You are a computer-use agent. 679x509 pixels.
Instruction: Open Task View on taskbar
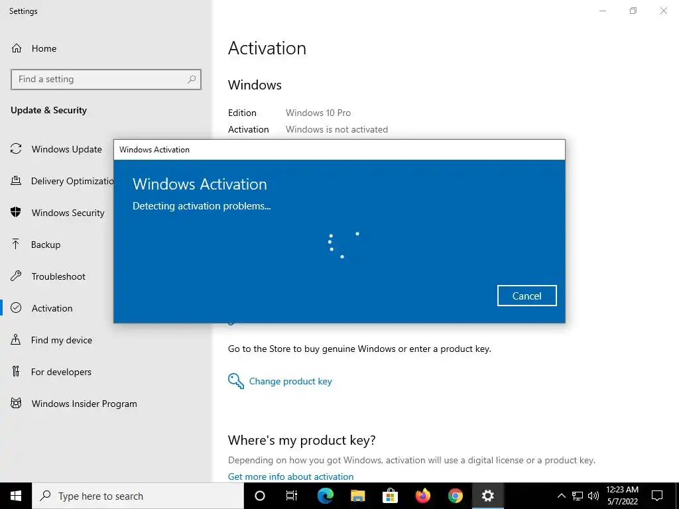[x=292, y=496]
